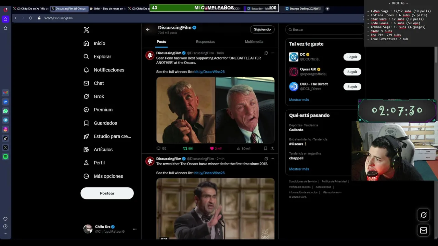This screenshot has height=246, width=438.
Task: Toggle the Siguiendo follow button
Action: (262, 29)
